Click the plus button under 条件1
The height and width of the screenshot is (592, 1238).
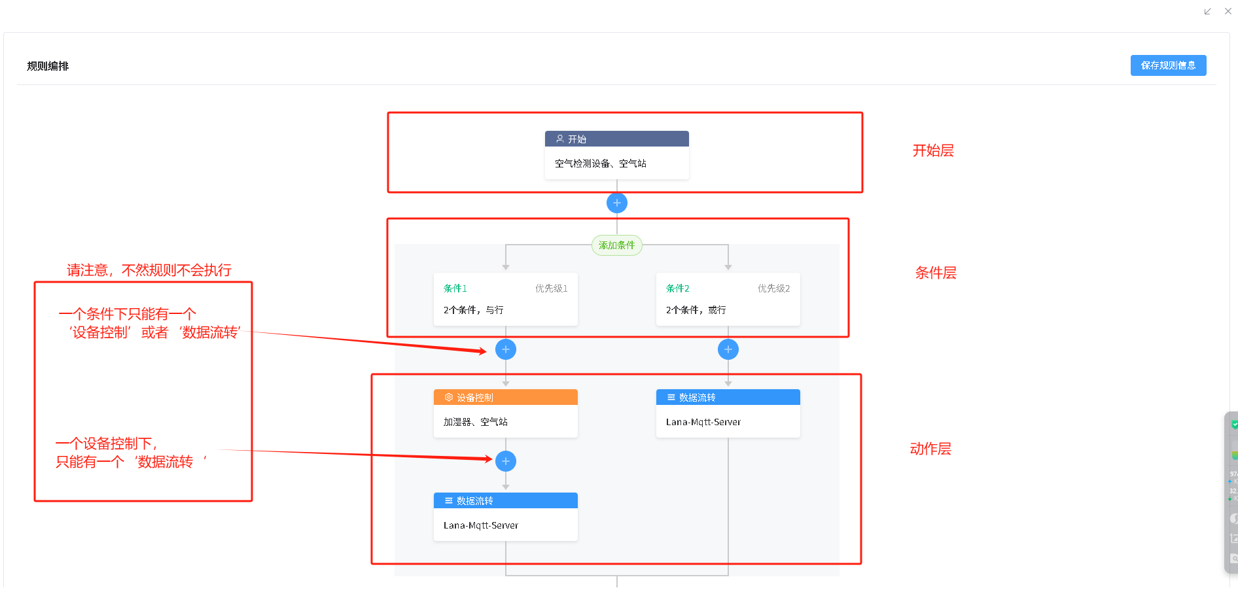[x=505, y=349]
